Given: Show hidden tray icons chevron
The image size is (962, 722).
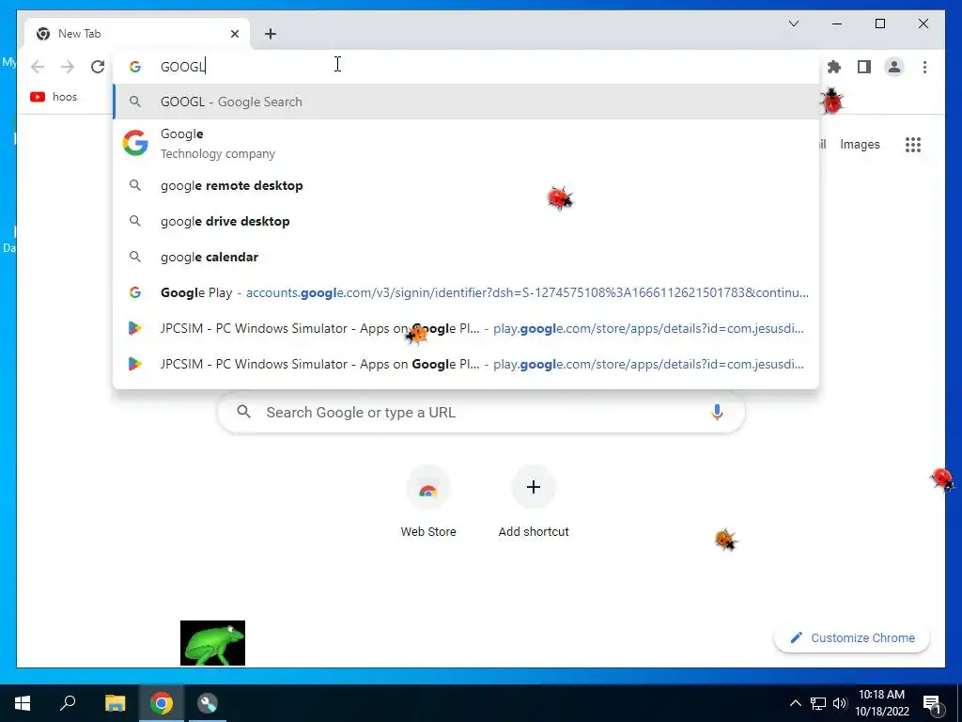Looking at the screenshot, I should [795, 703].
